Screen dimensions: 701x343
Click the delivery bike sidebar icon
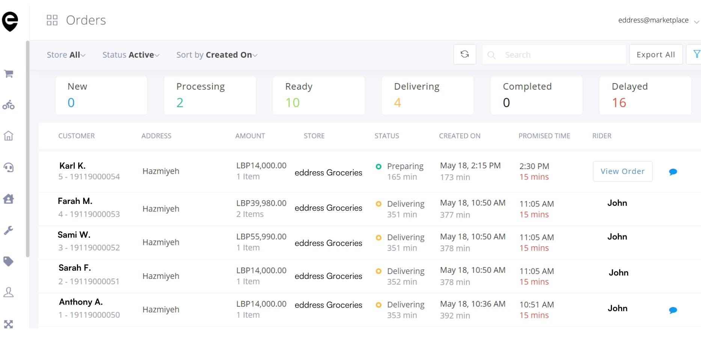pos(9,105)
